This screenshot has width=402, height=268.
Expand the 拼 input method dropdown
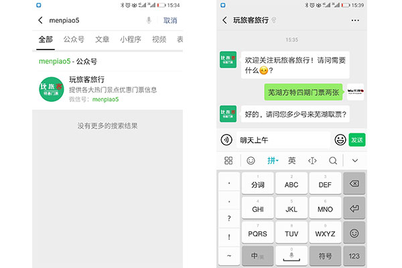pyautogui.click(x=271, y=161)
